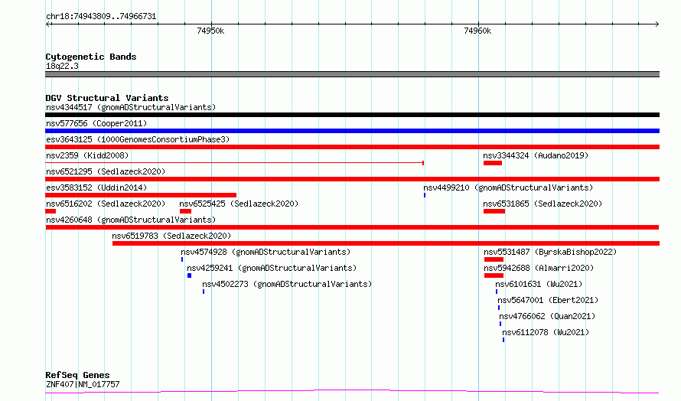Select the short red nsv6516202 bar
The width and height of the screenshot is (681, 401).
pos(51,211)
